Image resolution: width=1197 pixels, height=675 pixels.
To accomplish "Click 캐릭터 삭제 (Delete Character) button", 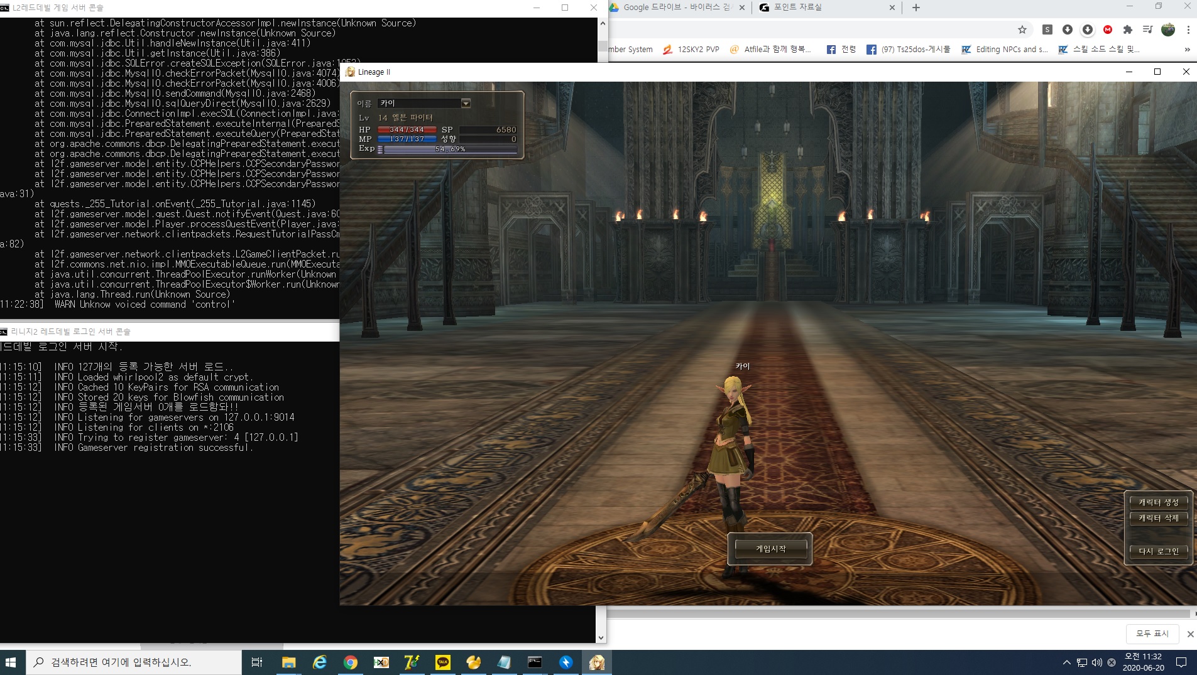I will tap(1159, 518).
